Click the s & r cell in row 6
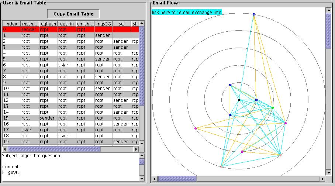Image resolution: width=335 pixels, height=186 pixels. (67, 65)
